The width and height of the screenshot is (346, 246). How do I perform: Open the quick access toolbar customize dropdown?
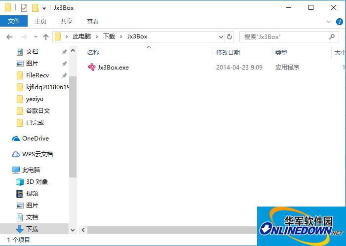[44, 8]
